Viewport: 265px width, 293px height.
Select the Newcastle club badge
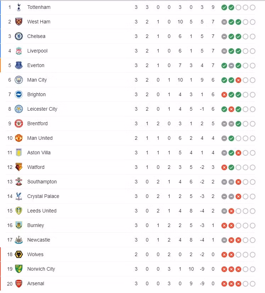[x=18, y=240]
